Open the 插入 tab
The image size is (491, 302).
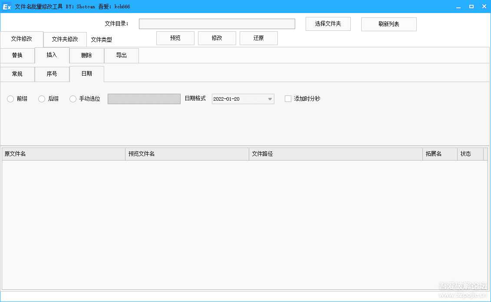(52, 55)
